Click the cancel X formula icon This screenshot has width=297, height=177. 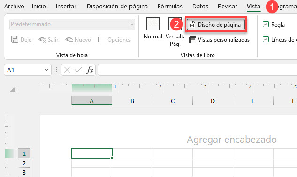point(67,70)
